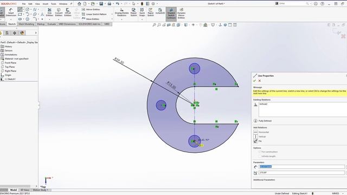Select the Sketch Fillet tool
The height and width of the screenshot is (195, 347).
[x=35, y=19]
